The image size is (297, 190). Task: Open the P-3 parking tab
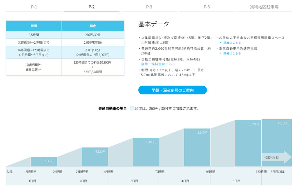click(x=149, y=7)
